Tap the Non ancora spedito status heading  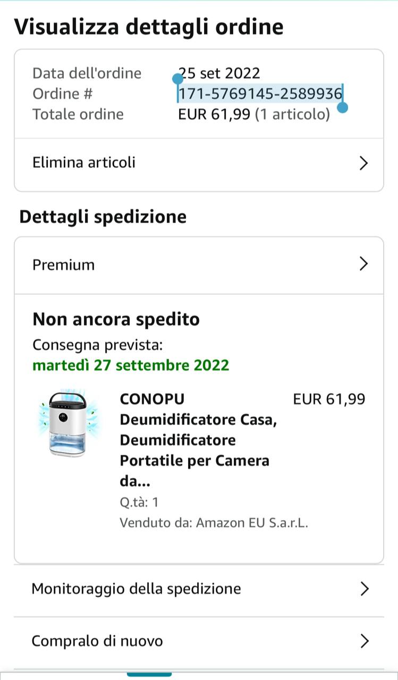(x=116, y=319)
